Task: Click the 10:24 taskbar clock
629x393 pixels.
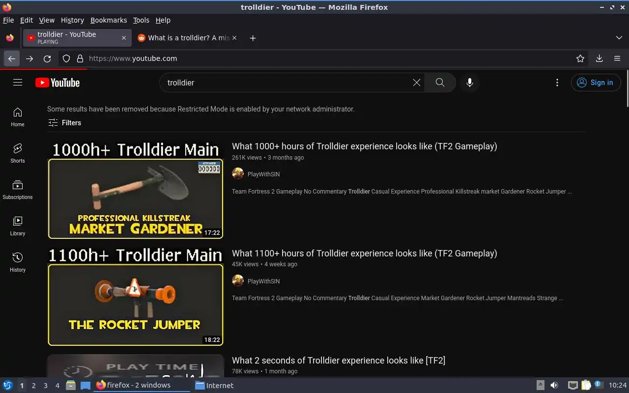Action: [618, 386]
